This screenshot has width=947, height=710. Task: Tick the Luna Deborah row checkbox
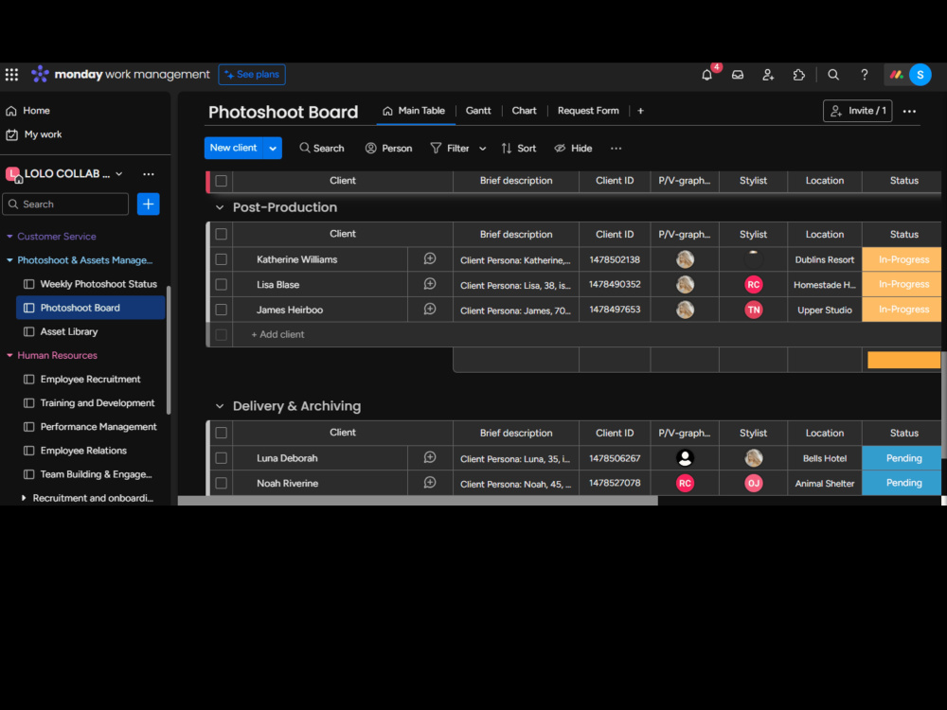point(221,458)
